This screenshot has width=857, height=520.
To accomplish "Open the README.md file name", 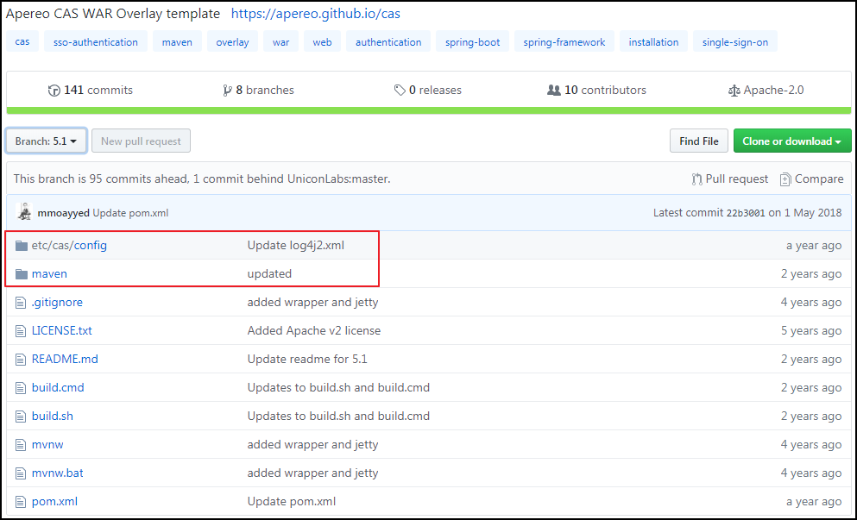I will click(65, 360).
